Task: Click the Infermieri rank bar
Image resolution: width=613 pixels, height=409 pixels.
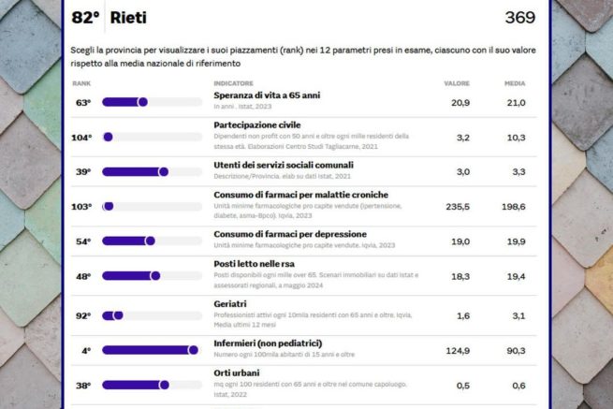Action: coord(151,350)
